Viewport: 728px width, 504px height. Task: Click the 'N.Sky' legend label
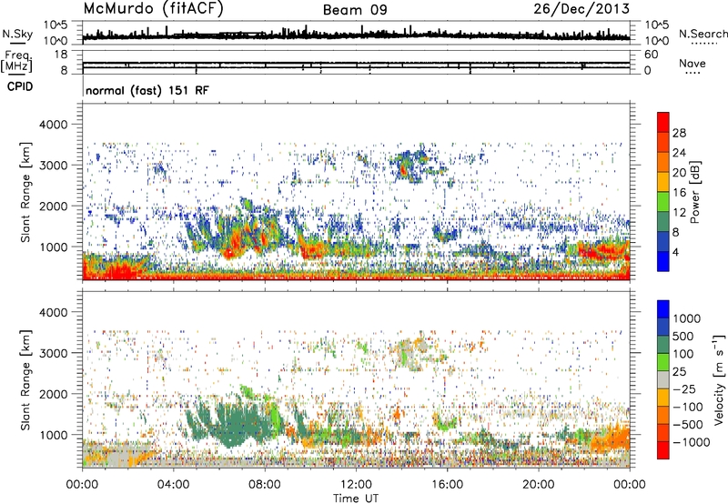pos(17,34)
